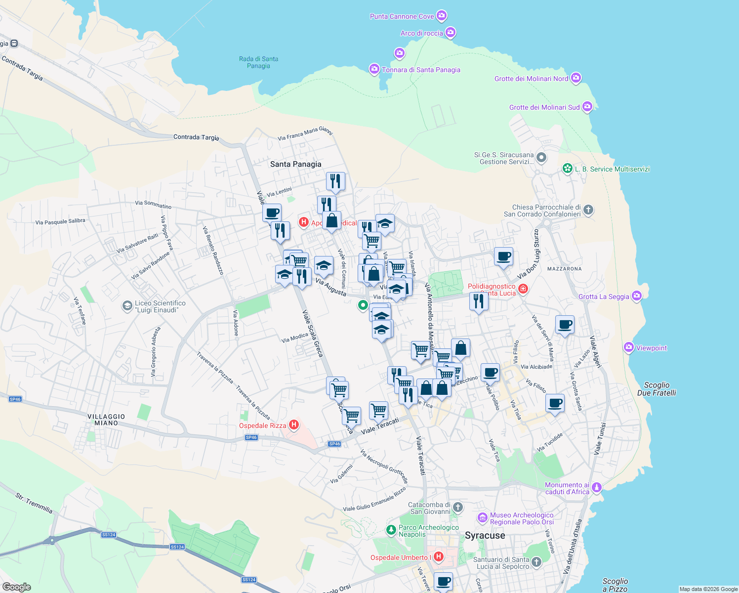Open the Viewpoint marker on the east coast
Screen dimensions: 739x593
point(629,347)
